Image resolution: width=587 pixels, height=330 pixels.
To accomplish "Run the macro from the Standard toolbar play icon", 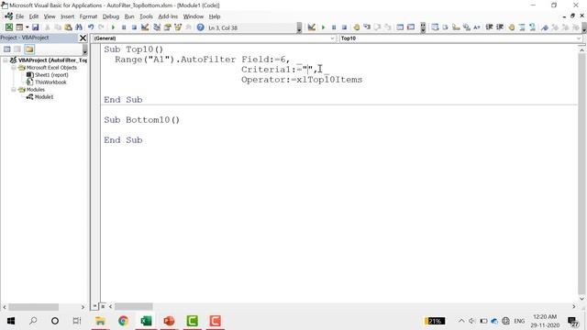I will (113, 27).
